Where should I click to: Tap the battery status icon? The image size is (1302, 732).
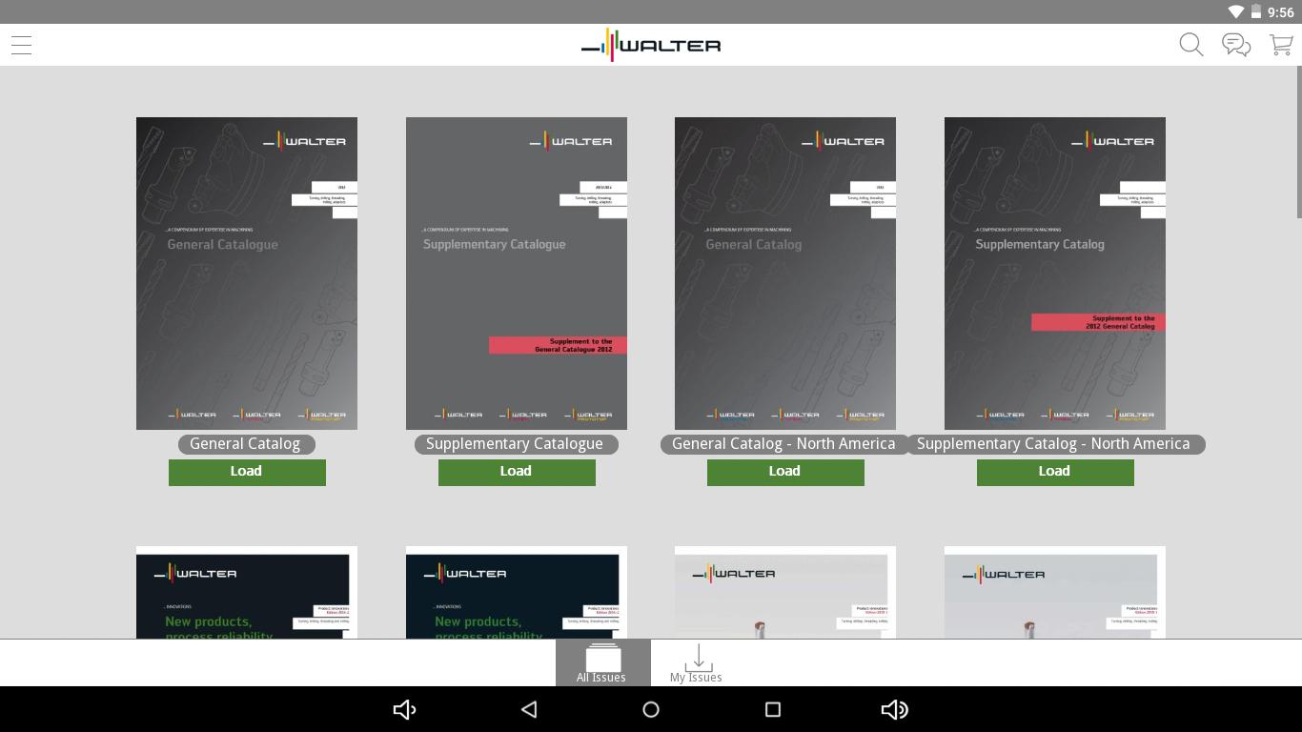(x=1254, y=11)
